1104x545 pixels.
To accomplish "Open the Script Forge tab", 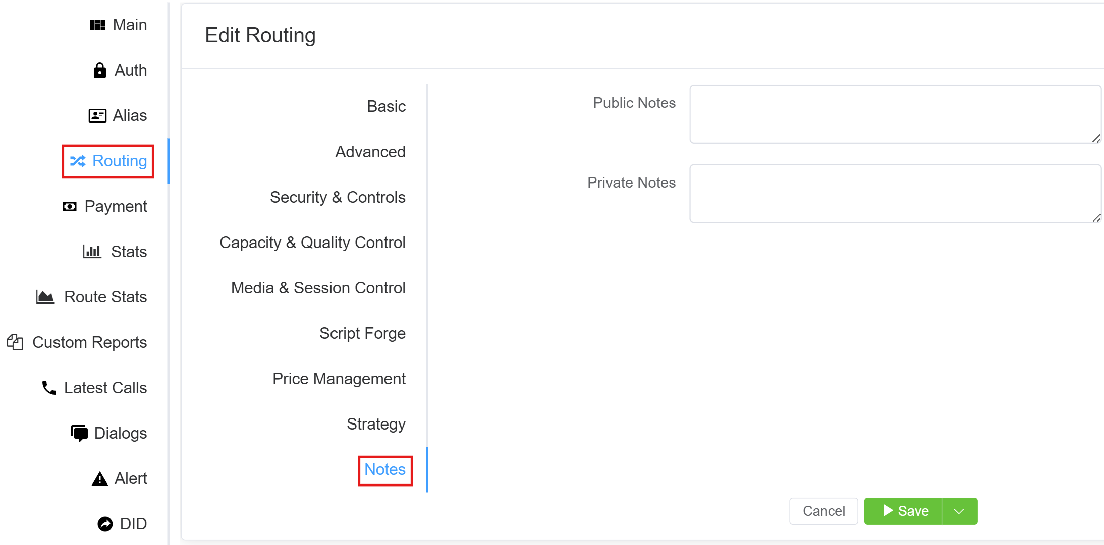I will 362,333.
